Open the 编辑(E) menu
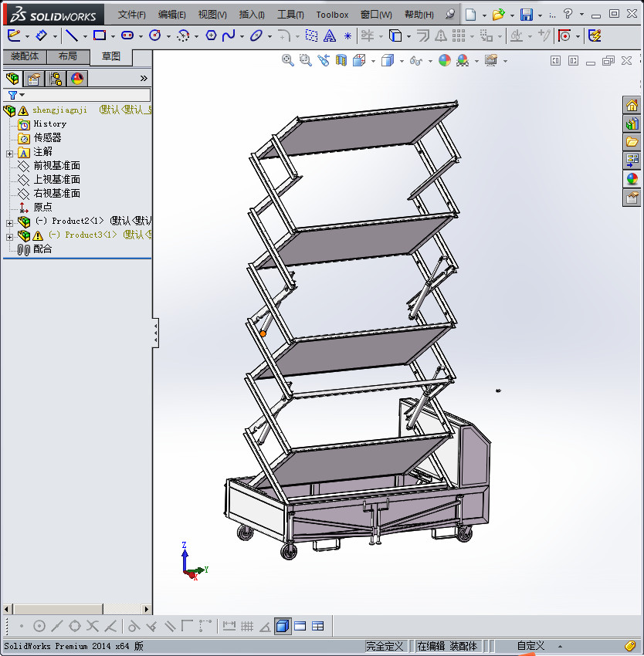 171,15
